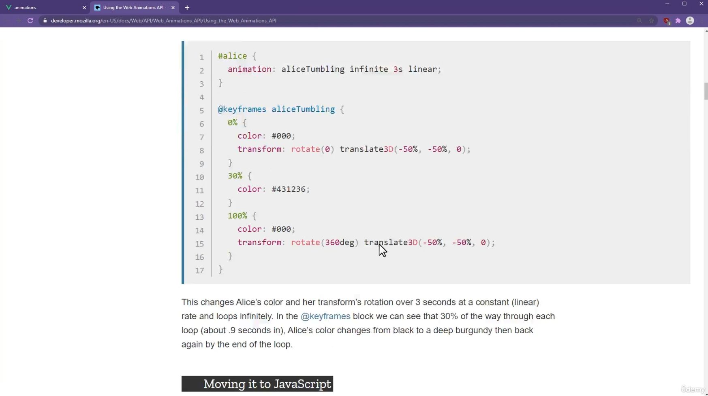Go back to the previous page

point(7,21)
